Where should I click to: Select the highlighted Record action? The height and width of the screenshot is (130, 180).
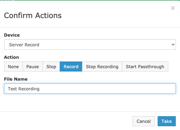coord(71,67)
